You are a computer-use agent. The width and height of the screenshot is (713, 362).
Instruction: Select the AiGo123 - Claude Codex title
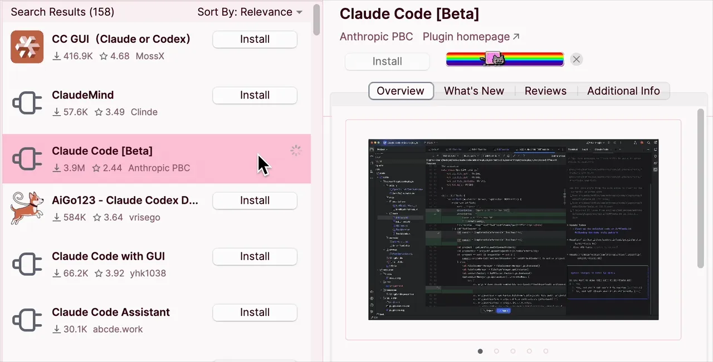coord(125,200)
